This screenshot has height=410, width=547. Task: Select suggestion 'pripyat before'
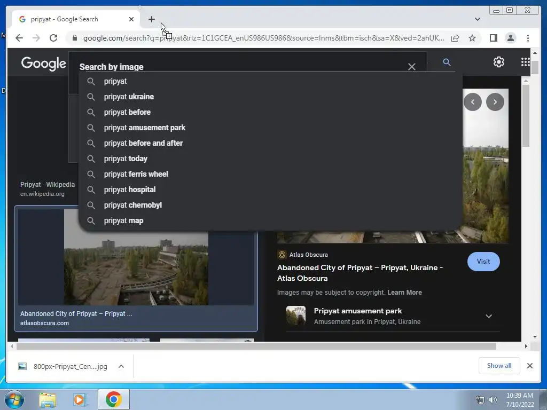tap(270, 112)
